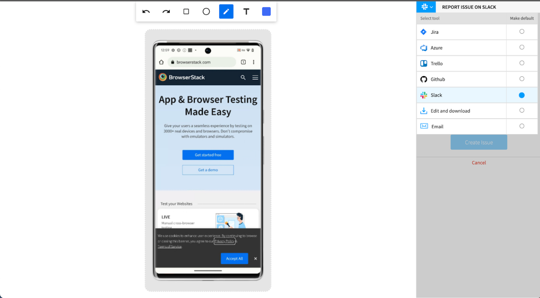Click the Slack integration icon

(424, 95)
